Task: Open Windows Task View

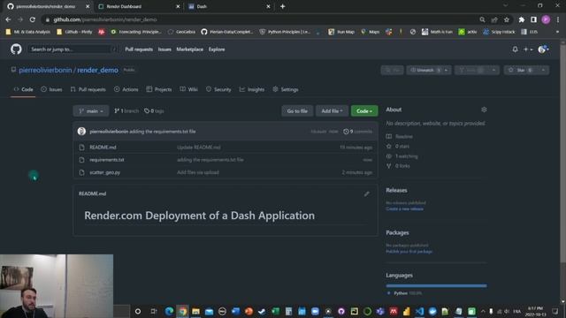Action: click(154, 311)
